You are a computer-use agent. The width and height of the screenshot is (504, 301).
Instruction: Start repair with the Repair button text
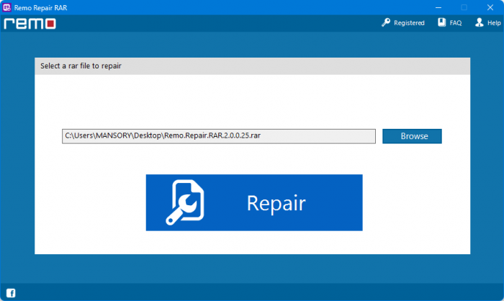(x=276, y=204)
